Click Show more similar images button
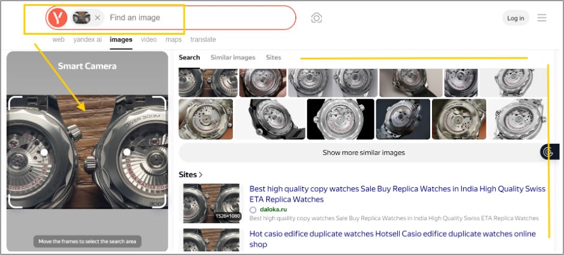 coord(364,153)
